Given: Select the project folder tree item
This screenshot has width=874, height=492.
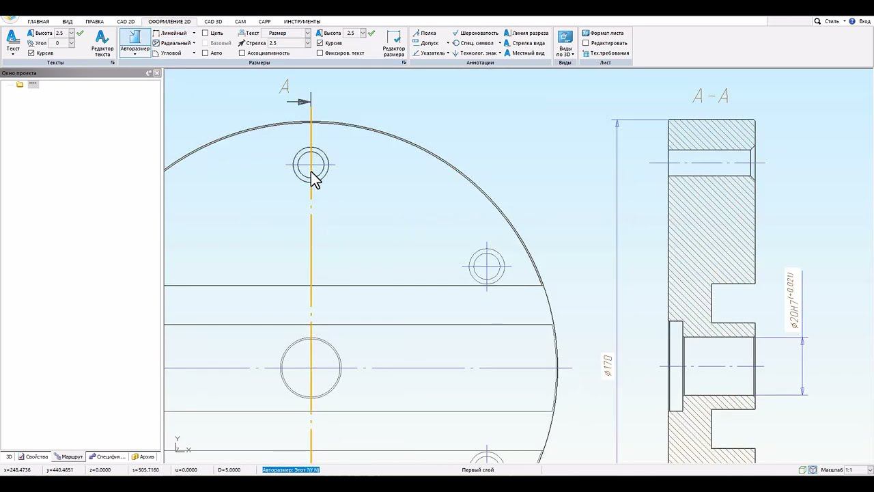Looking at the screenshot, I should click(20, 84).
